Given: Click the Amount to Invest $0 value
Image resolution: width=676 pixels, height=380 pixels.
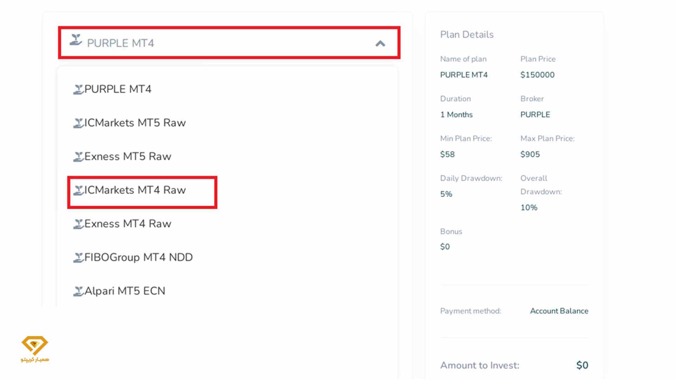Looking at the screenshot, I should (582, 365).
